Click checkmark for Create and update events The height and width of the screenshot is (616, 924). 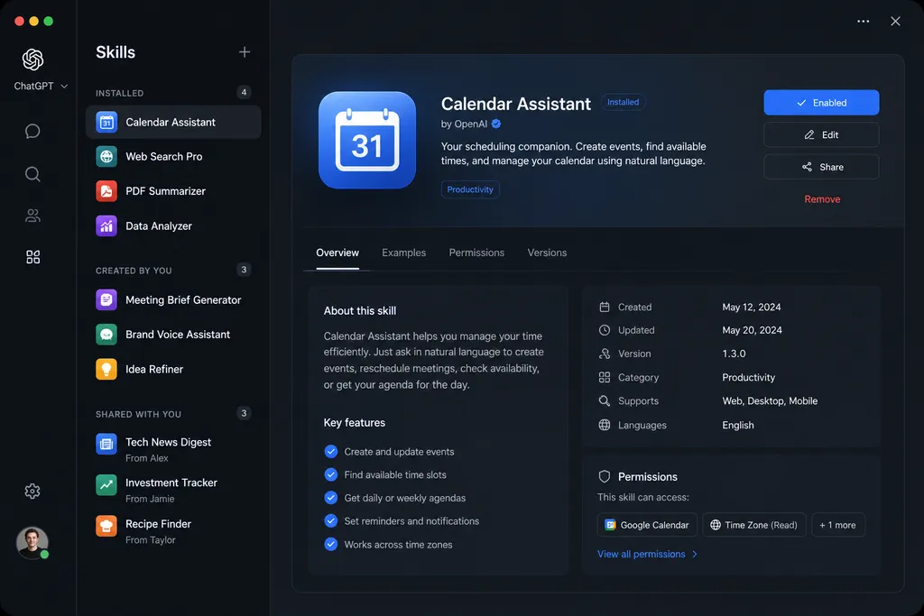coord(330,452)
